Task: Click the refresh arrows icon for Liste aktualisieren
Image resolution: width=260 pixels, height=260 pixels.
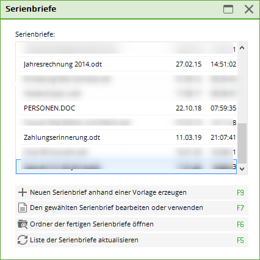Action: coord(23,240)
